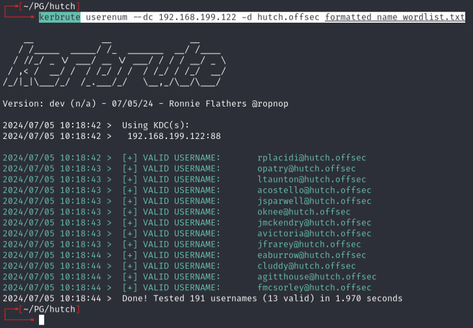Click username 'fmcsorley@hutch.offsec'
The width and height of the screenshot is (473, 328).
pos(314,288)
